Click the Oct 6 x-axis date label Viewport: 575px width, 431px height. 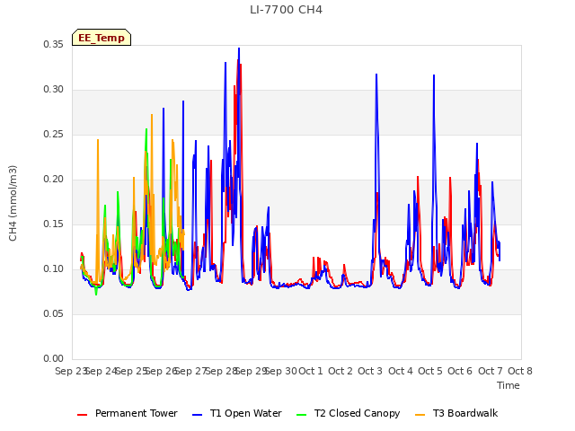tap(460, 371)
